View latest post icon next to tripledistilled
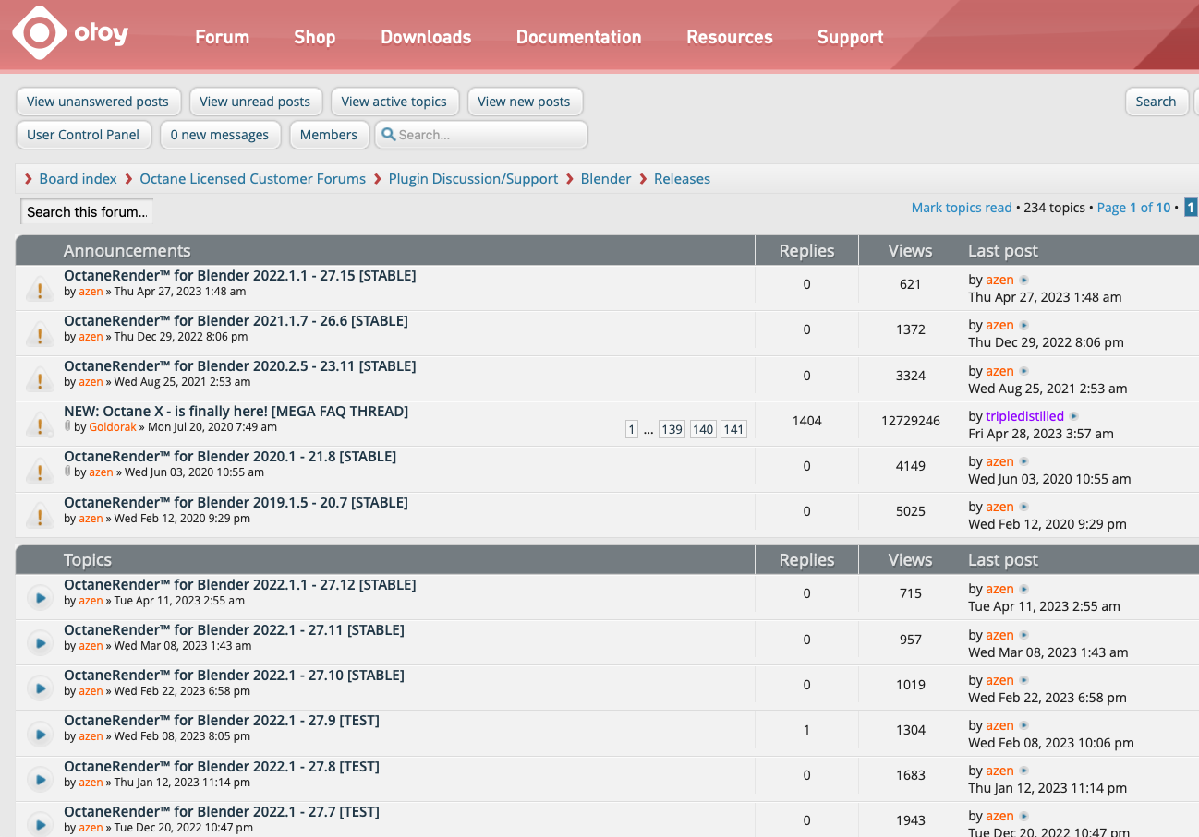Viewport: 1199px width, 837px height. (x=1073, y=416)
